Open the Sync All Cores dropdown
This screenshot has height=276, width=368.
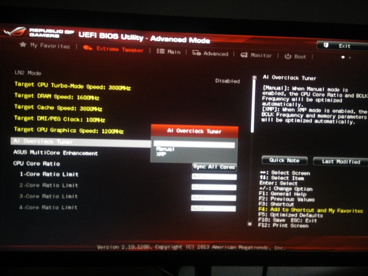(x=214, y=167)
